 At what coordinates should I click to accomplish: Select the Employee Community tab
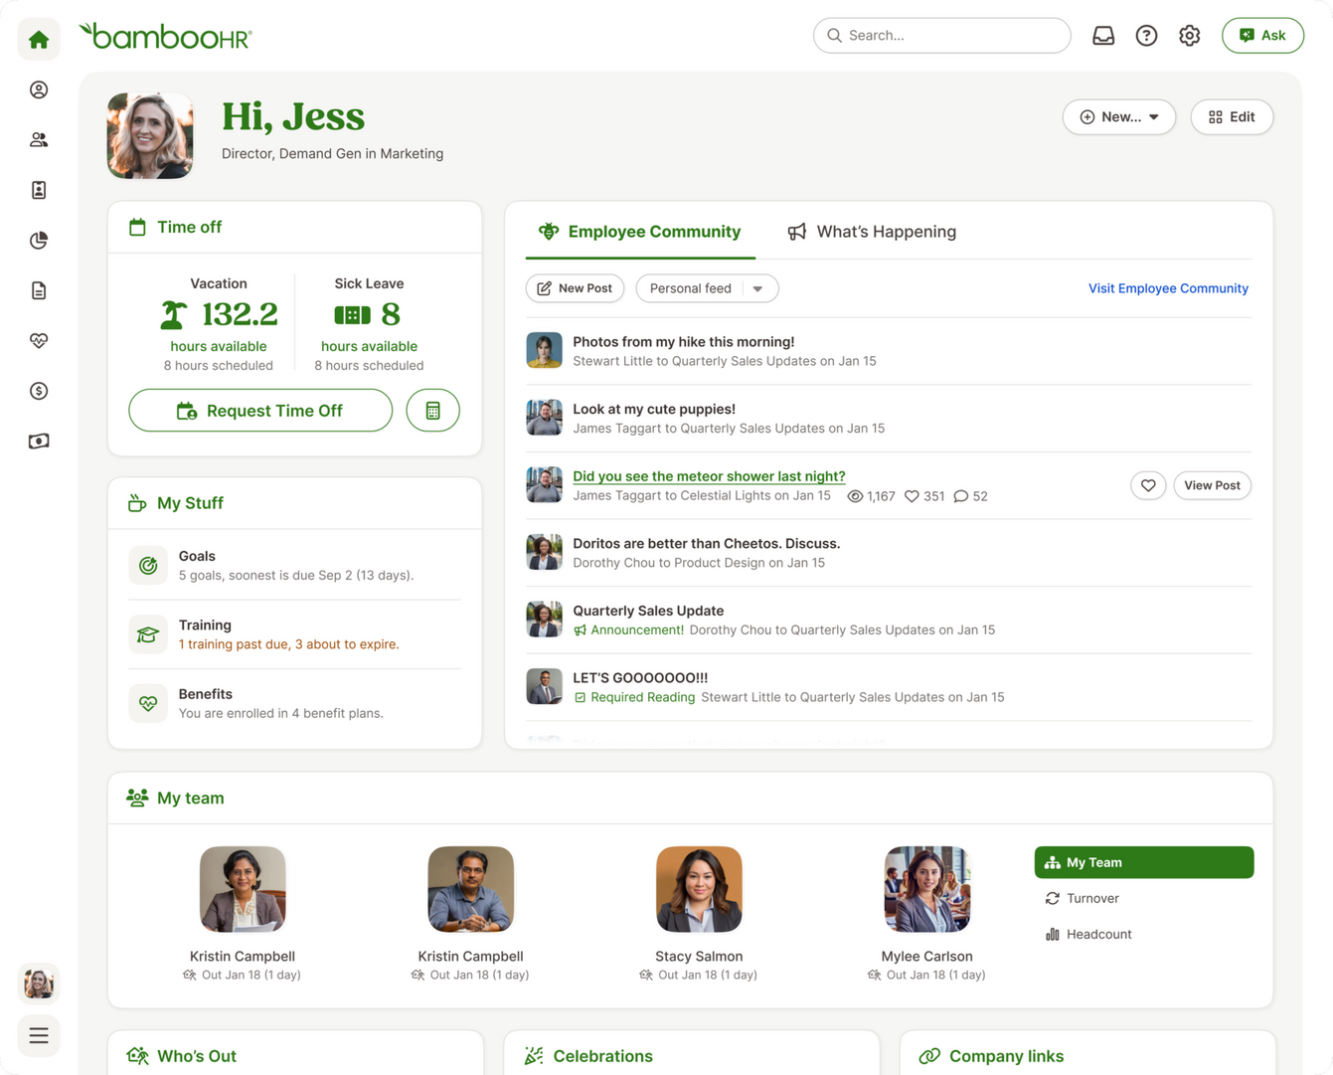pyautogui.click(x=639, y=232)
